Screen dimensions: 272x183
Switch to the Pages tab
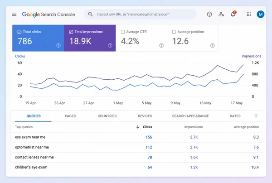click(x=70, y=116)
